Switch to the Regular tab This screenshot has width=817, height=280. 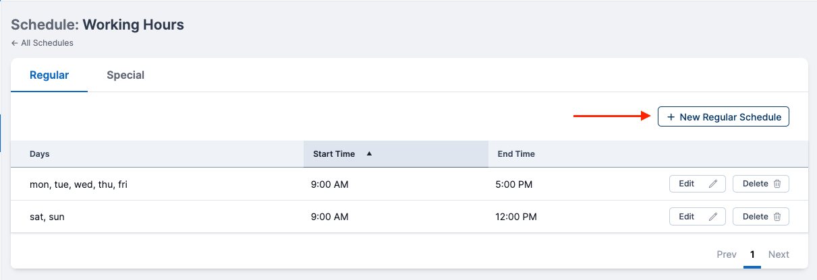49,75
